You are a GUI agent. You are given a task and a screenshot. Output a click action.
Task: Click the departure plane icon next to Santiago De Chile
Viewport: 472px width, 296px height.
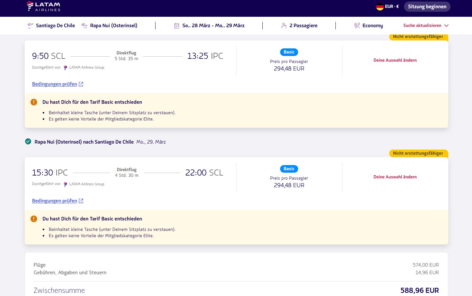pos(30,26)
